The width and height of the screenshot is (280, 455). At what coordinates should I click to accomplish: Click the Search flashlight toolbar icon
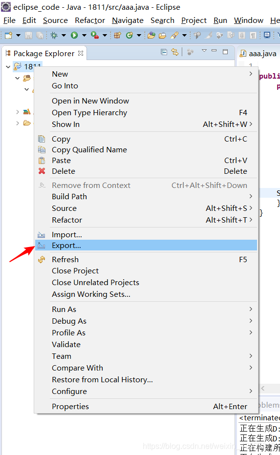tap(174, 36)
